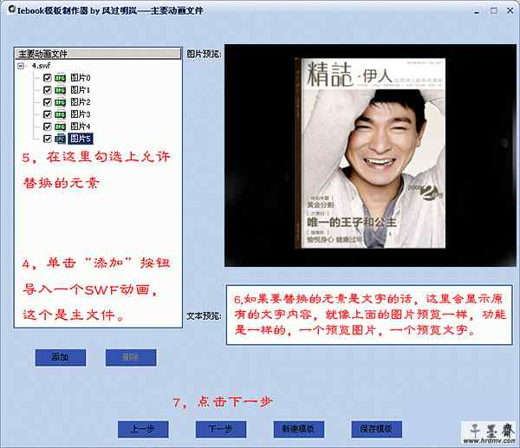Proceed with 下一步 button
Screen dimensions: 520x448
221,429
